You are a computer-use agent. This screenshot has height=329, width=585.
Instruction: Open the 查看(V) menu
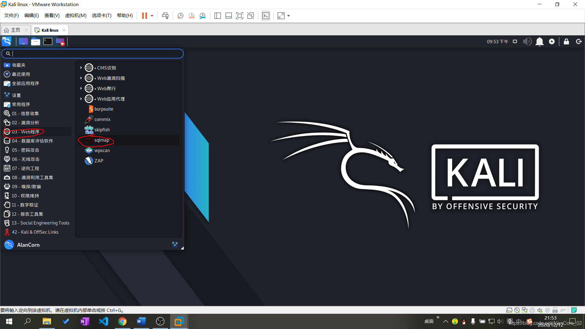click(x=52, y=16)
